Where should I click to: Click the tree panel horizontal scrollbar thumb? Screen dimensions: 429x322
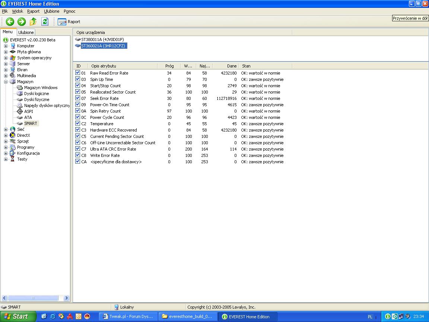click(x=33, y=298)
